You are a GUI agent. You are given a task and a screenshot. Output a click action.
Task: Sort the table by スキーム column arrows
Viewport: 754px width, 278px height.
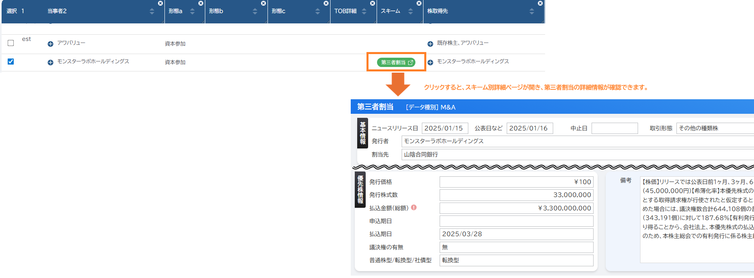pyautogui.click(x=411, y=12)
